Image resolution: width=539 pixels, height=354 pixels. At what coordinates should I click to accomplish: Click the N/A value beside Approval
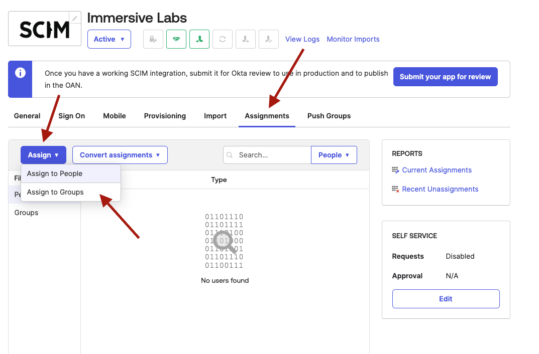tap(452, 276)
